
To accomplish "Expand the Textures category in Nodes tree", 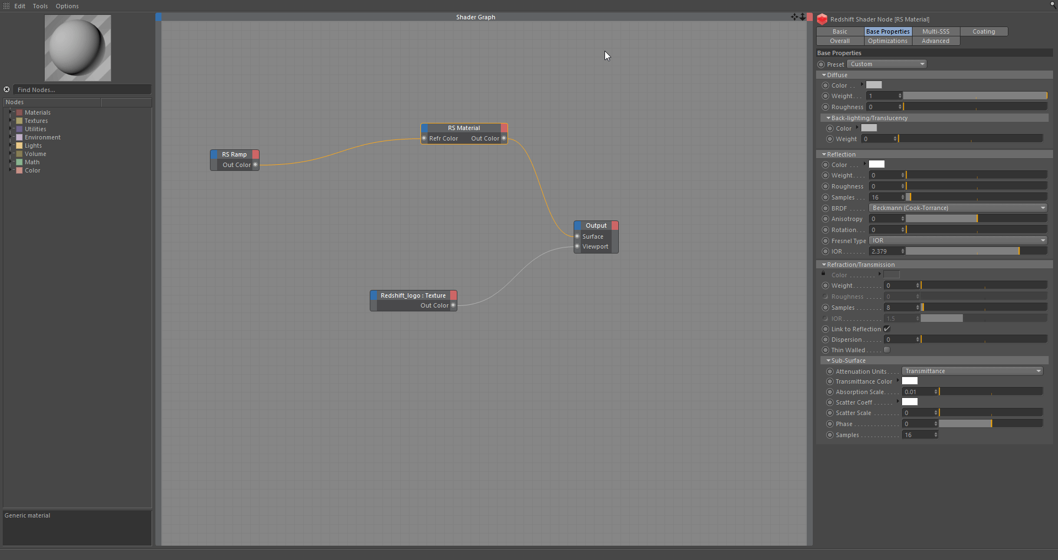I will (x=10, y=121).
